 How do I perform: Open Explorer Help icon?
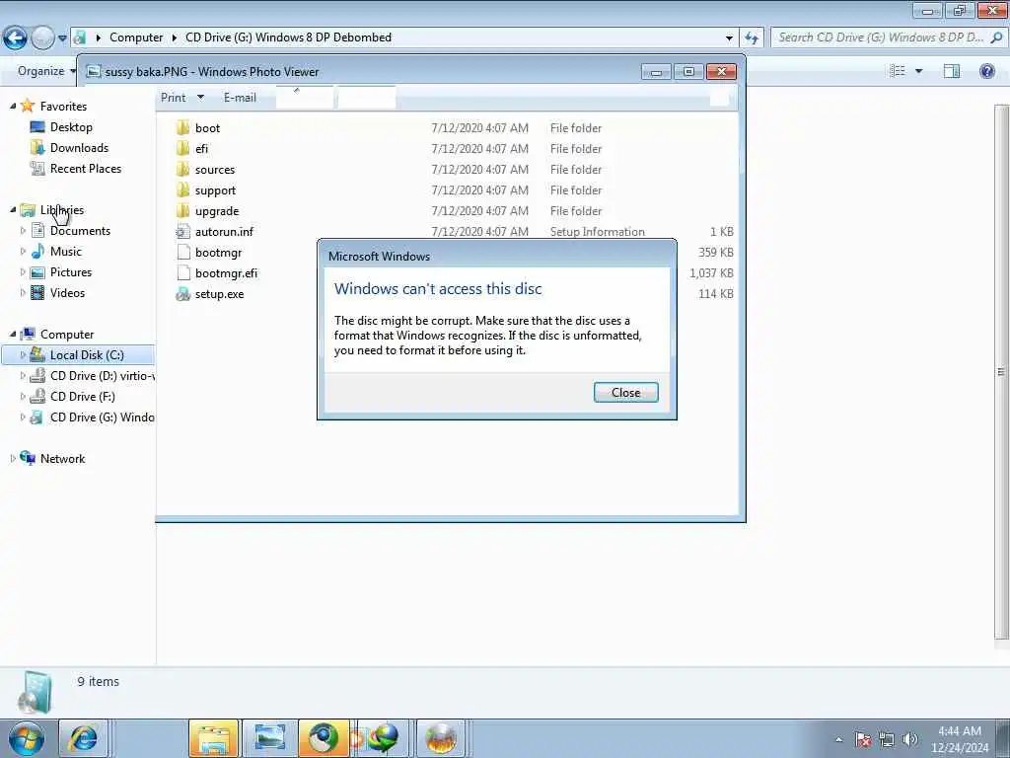click(x=986, y=71)
